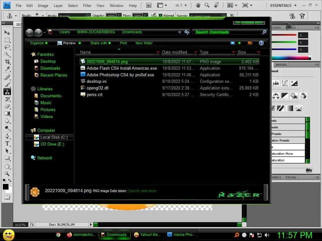The width and height of the screenshot is (322, 241).
Task: Select the Eraser tool
Action: tap(7, 106)
